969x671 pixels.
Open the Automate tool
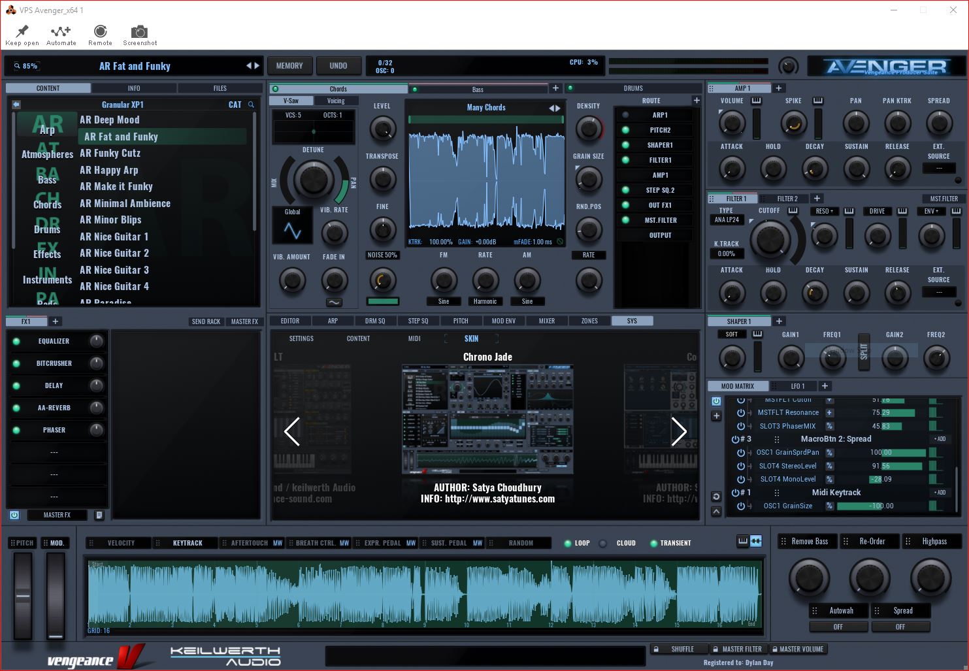coord(61,31)
